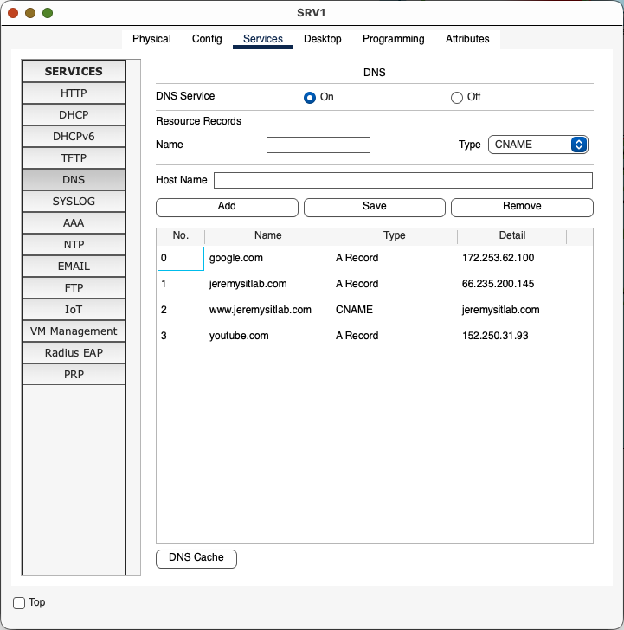Open the record Type dropdown
The image size is (624, 630).
537,145
